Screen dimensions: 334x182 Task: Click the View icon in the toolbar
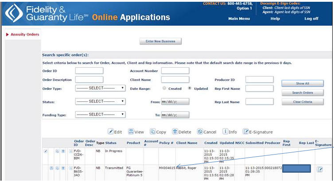tap(131, 132)
